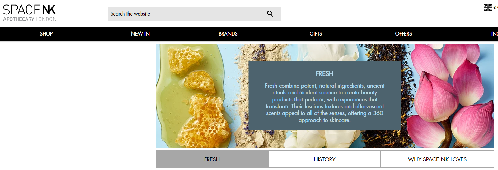The height and width of the screenshot is (170, 498).
Task: Click the pound currency symbol
Action: pos(495,8)
